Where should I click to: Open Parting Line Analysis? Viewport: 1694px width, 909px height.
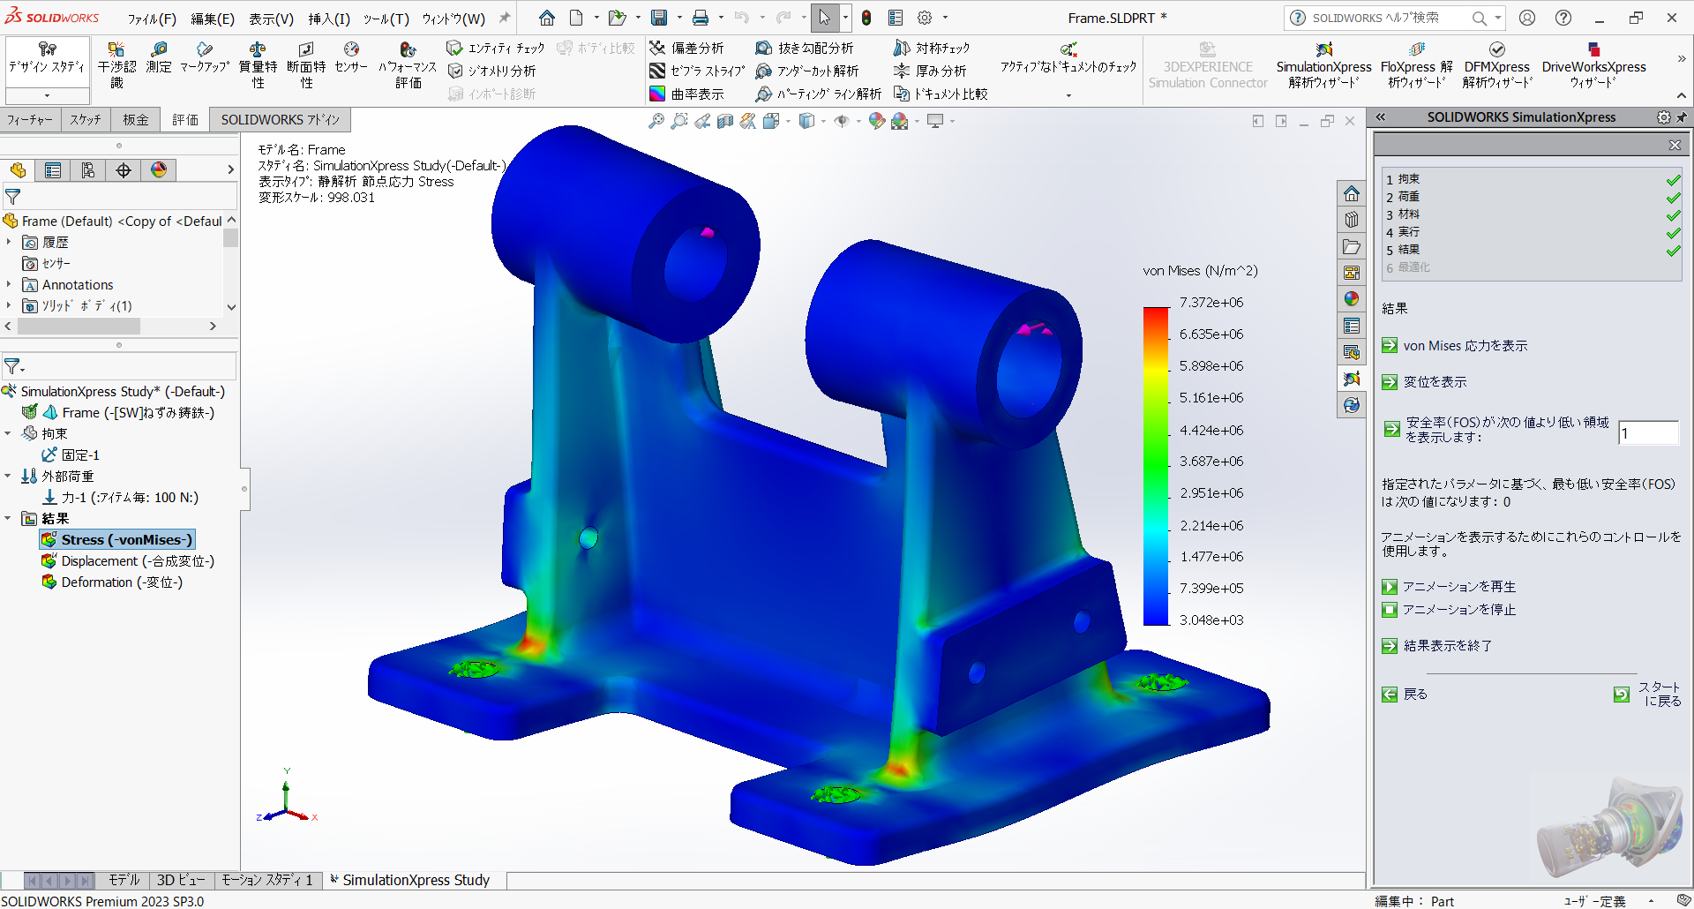pos(819,94)
